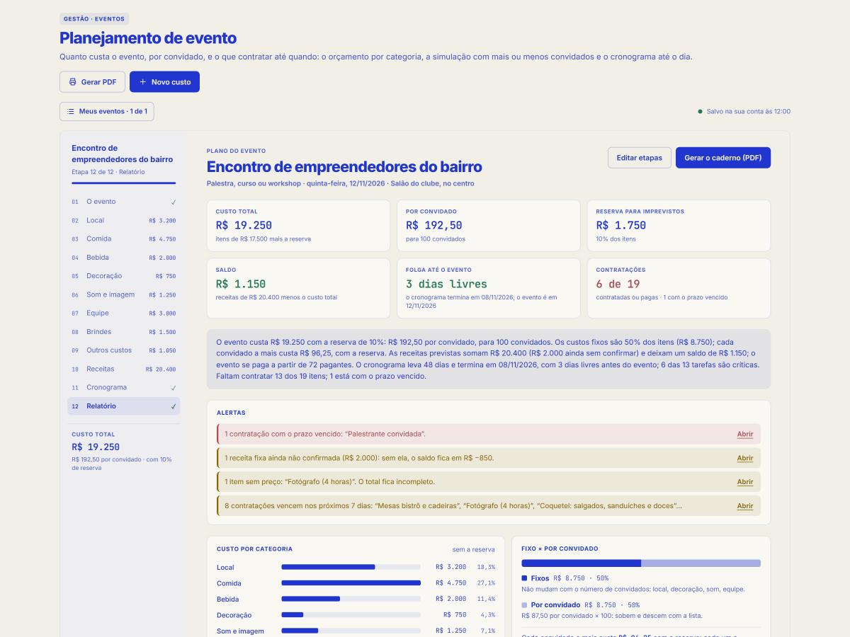Click the Editar etapas button

[639, 158]
